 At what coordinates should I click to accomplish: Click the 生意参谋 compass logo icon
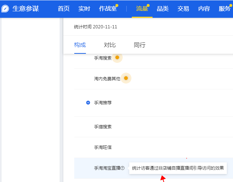click(x=5, y=9)
